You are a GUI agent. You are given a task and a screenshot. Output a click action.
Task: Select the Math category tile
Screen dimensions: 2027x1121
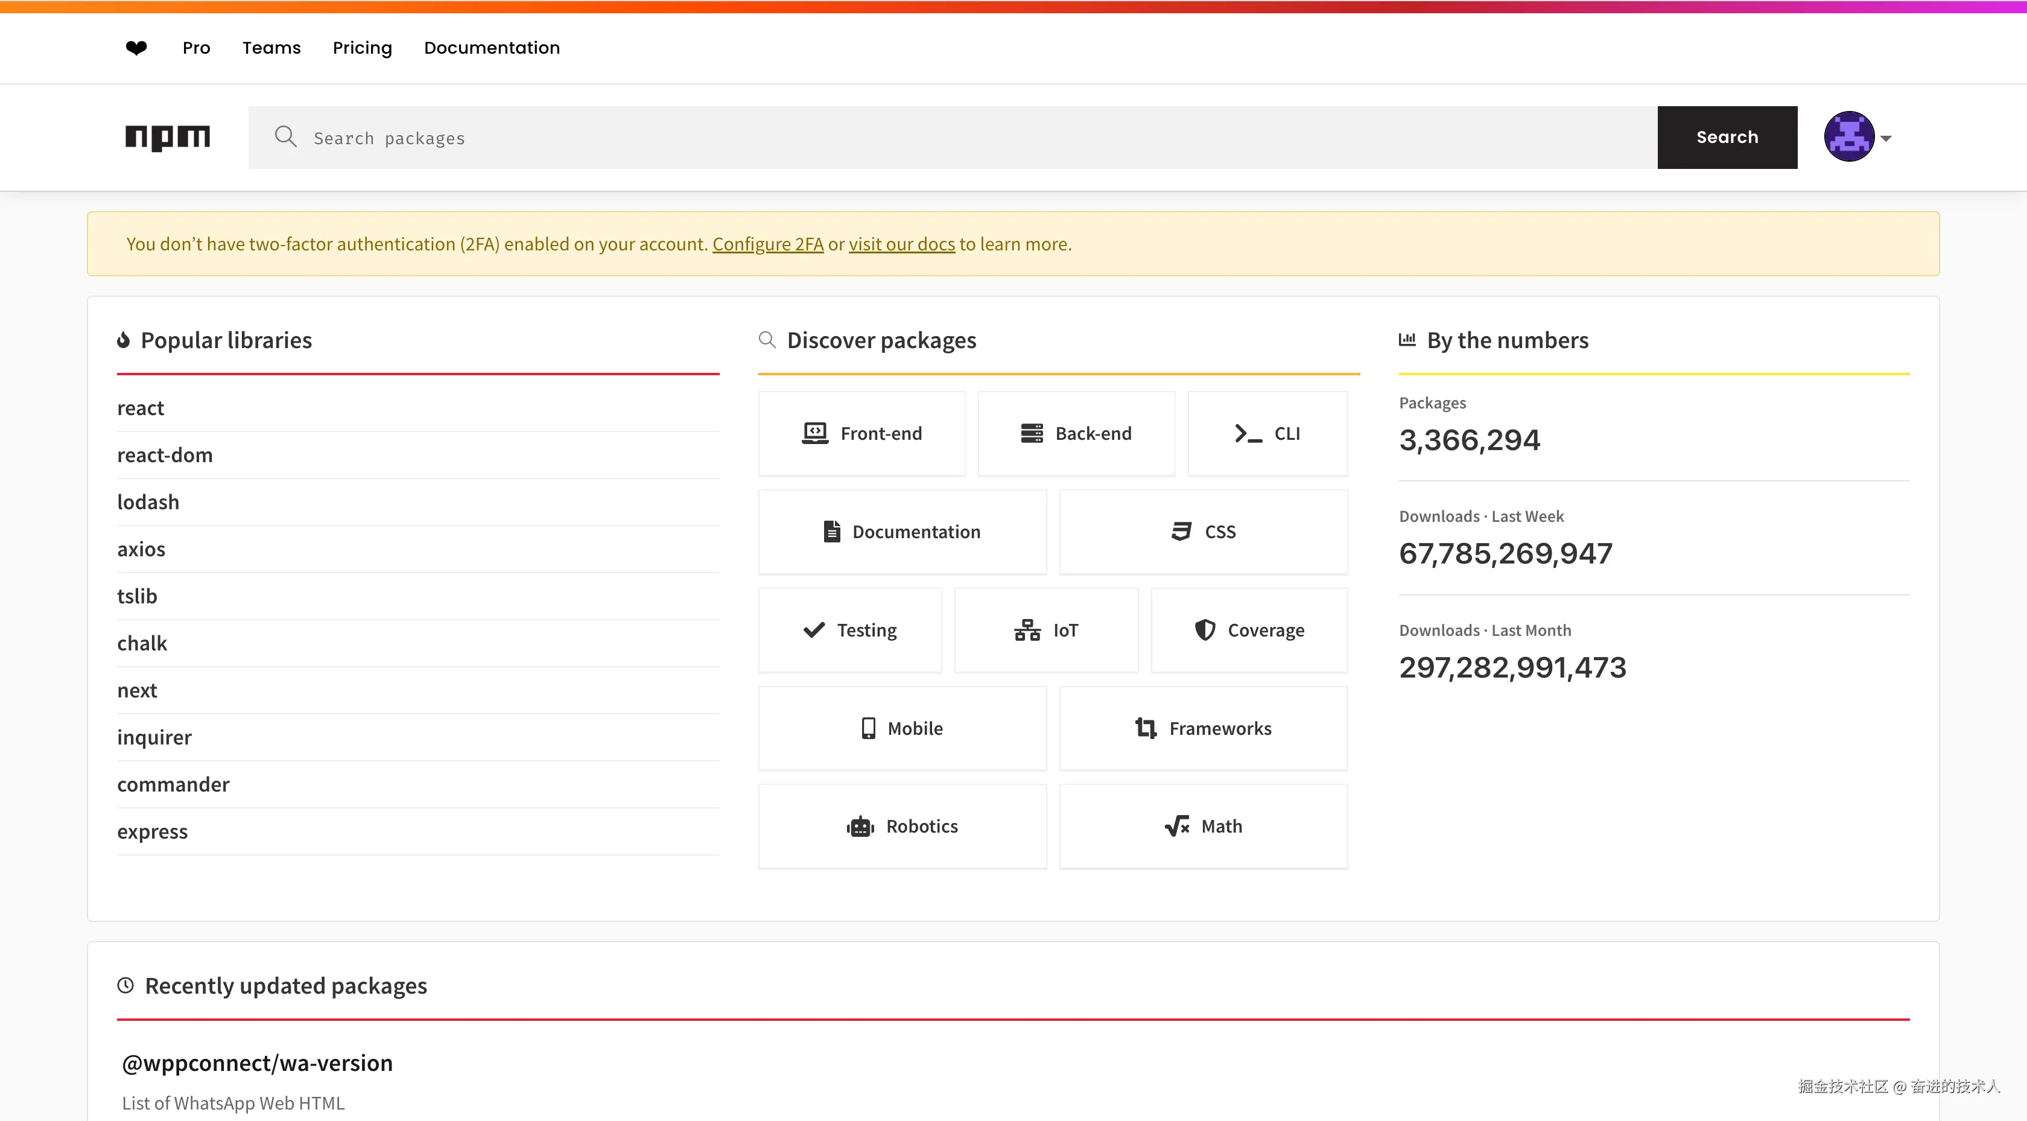1202,827
